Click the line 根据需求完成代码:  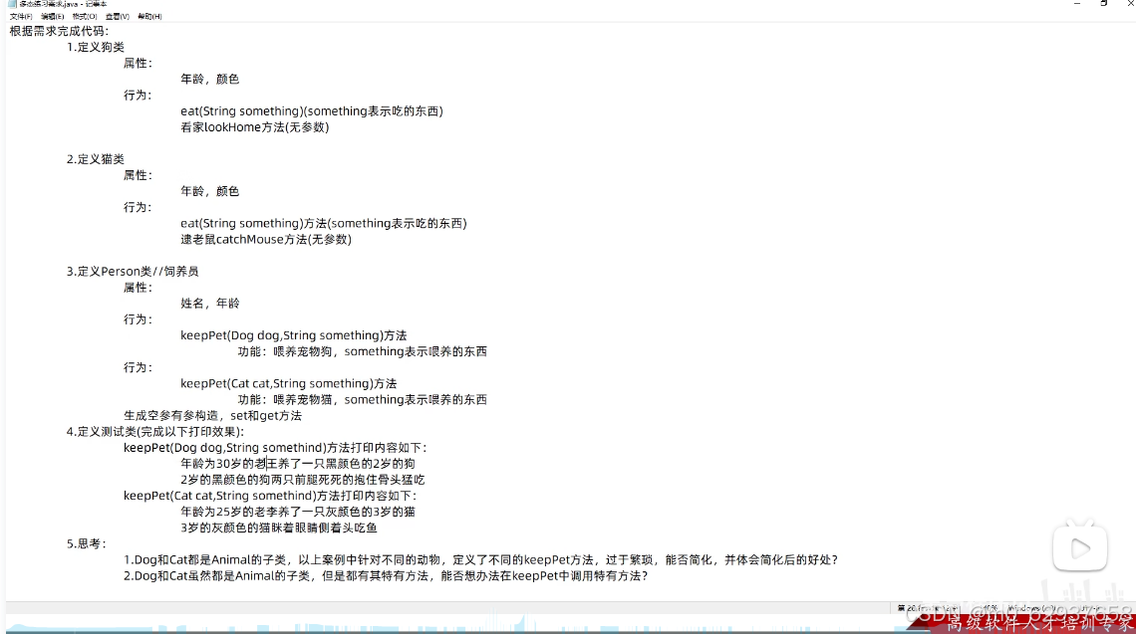tap(59, 31)
